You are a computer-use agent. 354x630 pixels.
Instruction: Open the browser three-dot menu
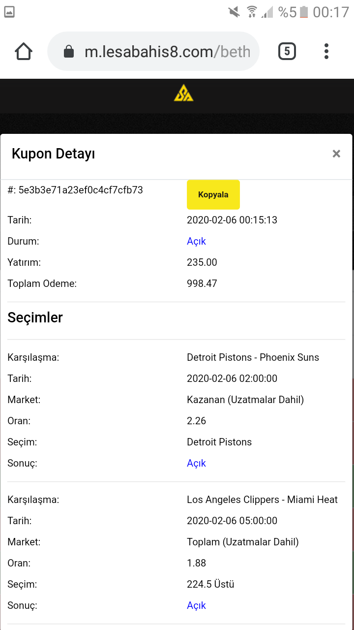click(326, 51)
